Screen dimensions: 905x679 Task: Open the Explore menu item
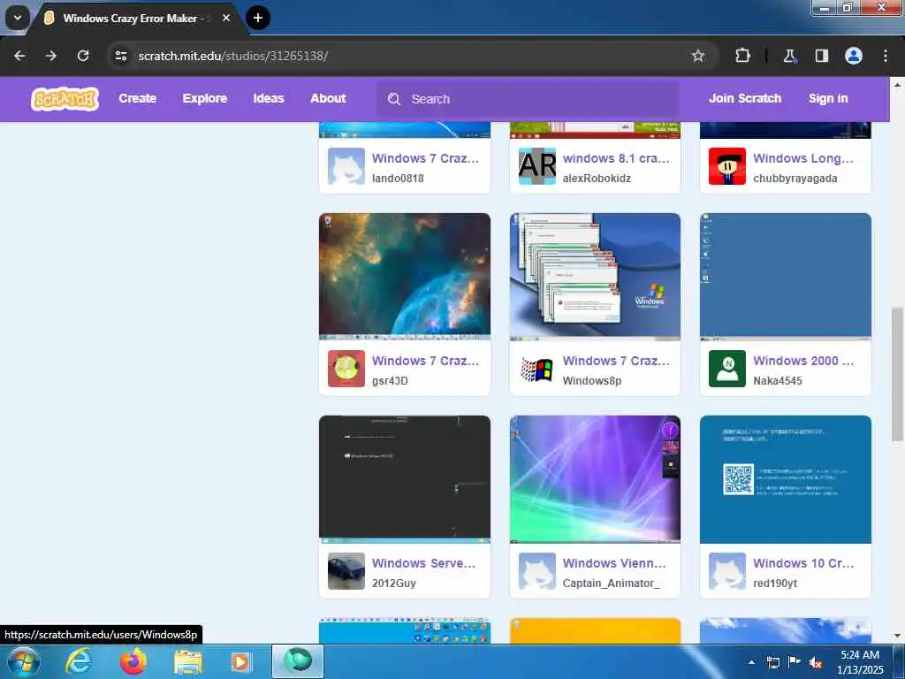click(205, 99)
